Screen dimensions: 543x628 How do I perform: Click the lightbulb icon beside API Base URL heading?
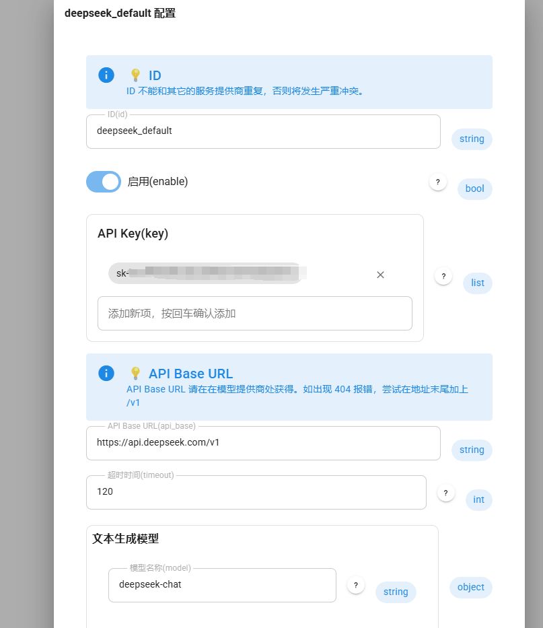[135, 374]
